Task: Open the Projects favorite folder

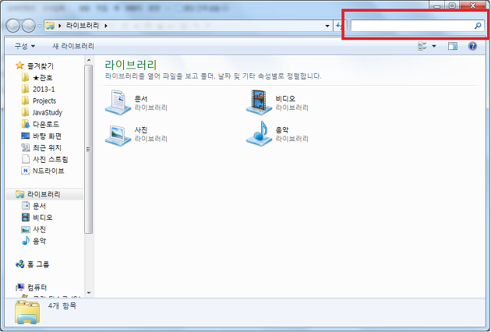Action: click(x=44, y=101)
